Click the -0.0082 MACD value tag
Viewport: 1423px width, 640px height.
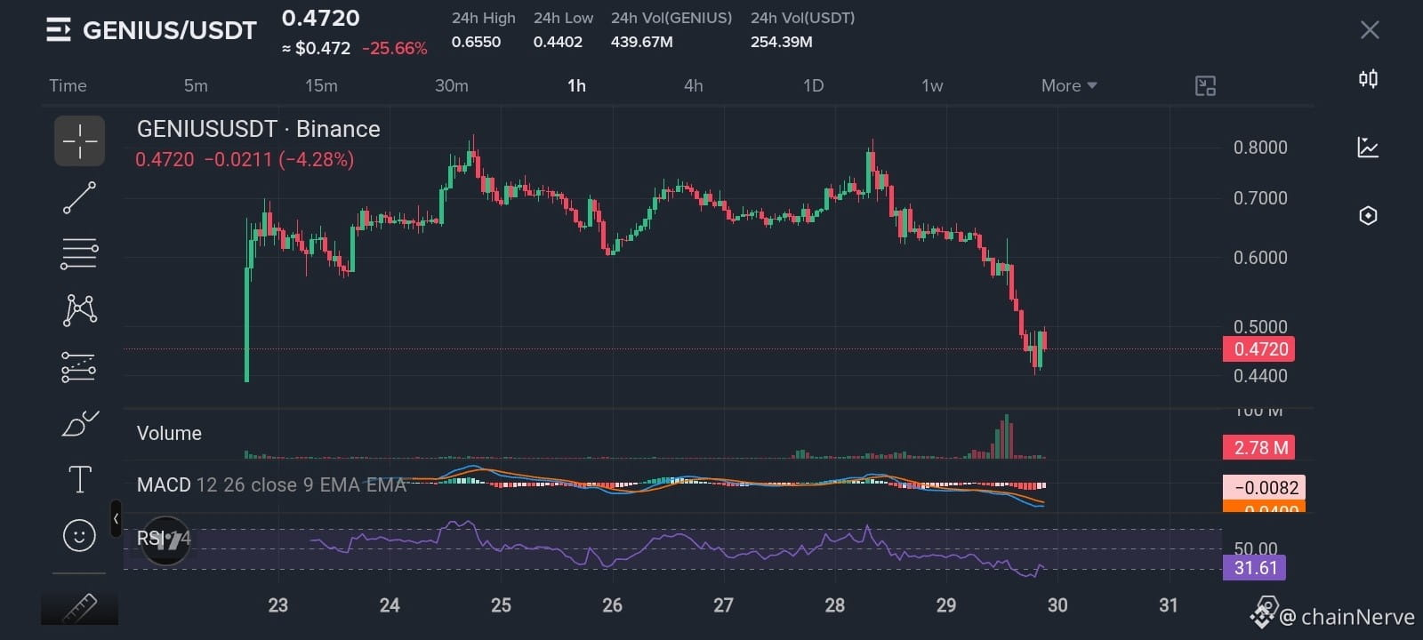(1265, 487)
